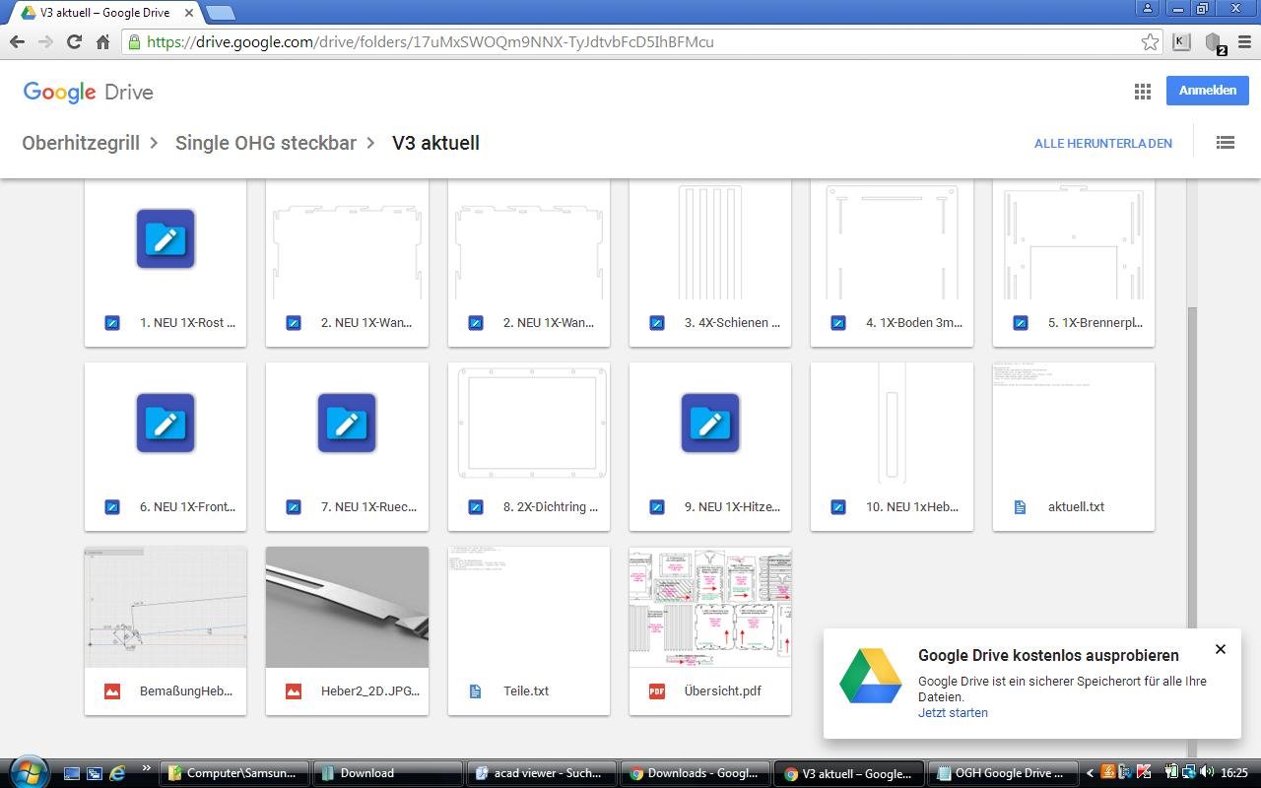Switch Drive to list view
Viewport: 1261px width, 788px height.
[1225, 143]
